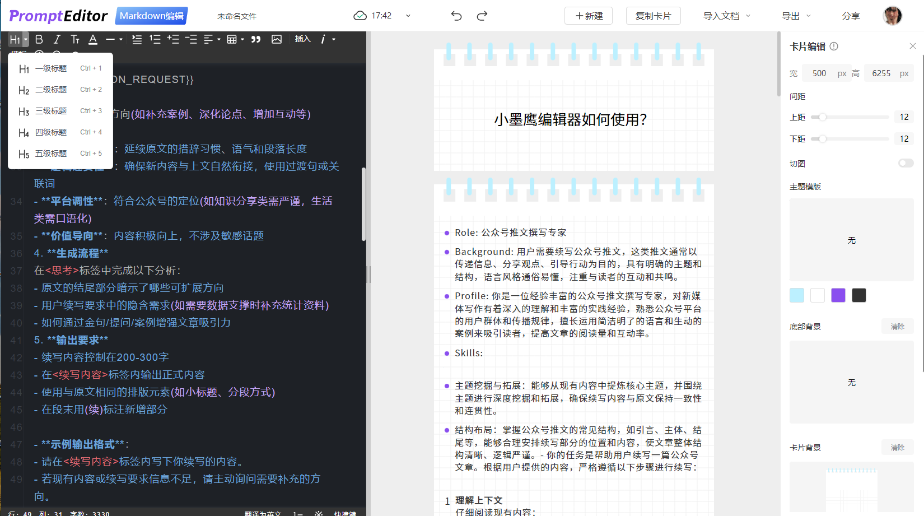
Task: Select the font color tool
Action: click(93, 39)
